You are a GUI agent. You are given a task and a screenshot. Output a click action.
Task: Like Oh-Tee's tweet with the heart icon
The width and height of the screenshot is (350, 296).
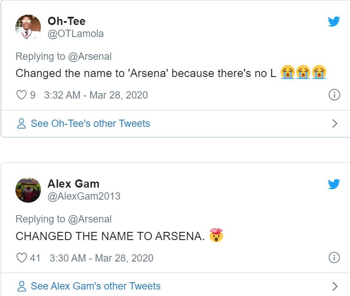(22, 95)
